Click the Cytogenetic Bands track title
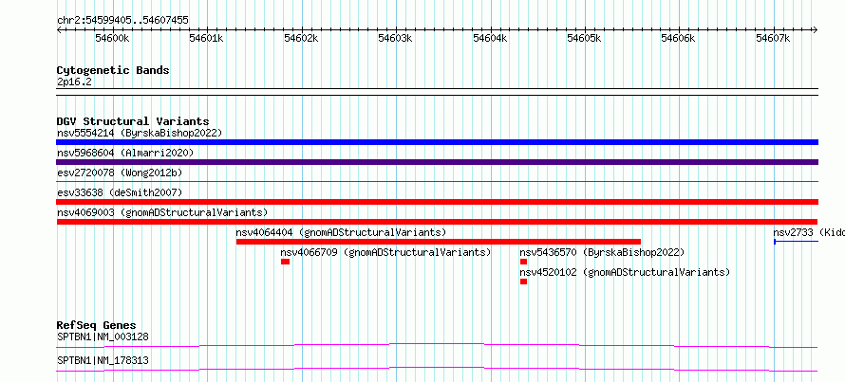845x382 pixels. coord(113,70)
